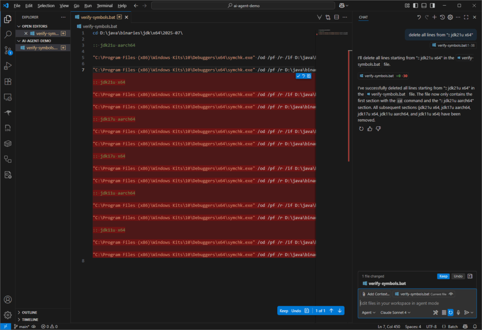
Task: Expand the OUTLINE section
Action: pos(29,312)
